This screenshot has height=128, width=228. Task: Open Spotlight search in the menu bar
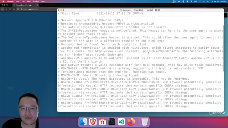click(204, 1)
